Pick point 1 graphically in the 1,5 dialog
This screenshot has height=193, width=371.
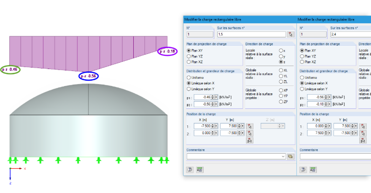tap(249, 126)
